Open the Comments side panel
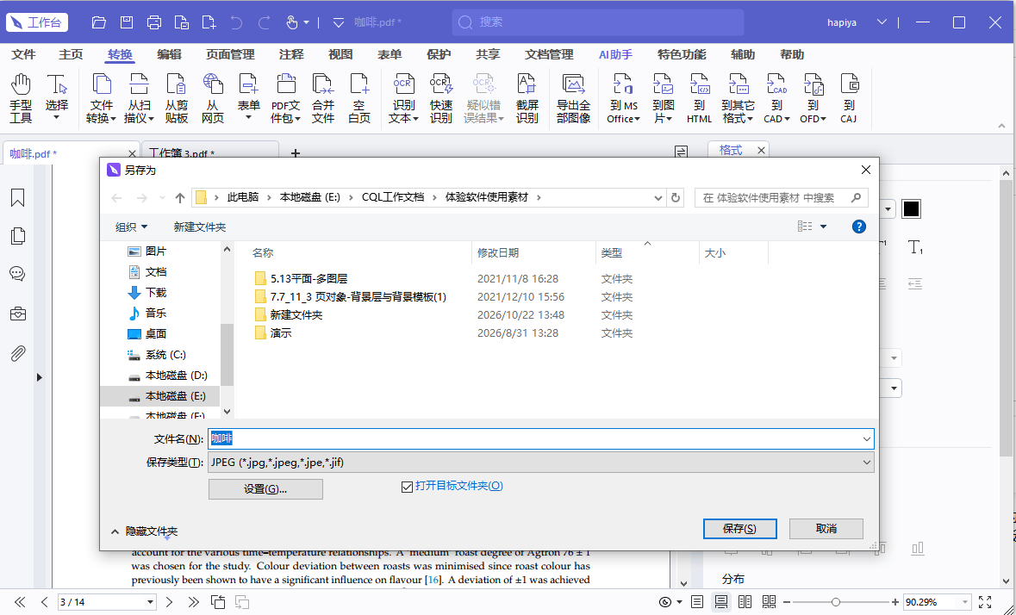1016x615 pixels. tap(17, 274)
